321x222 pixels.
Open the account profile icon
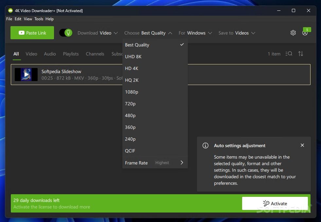[x=305, y=33]
